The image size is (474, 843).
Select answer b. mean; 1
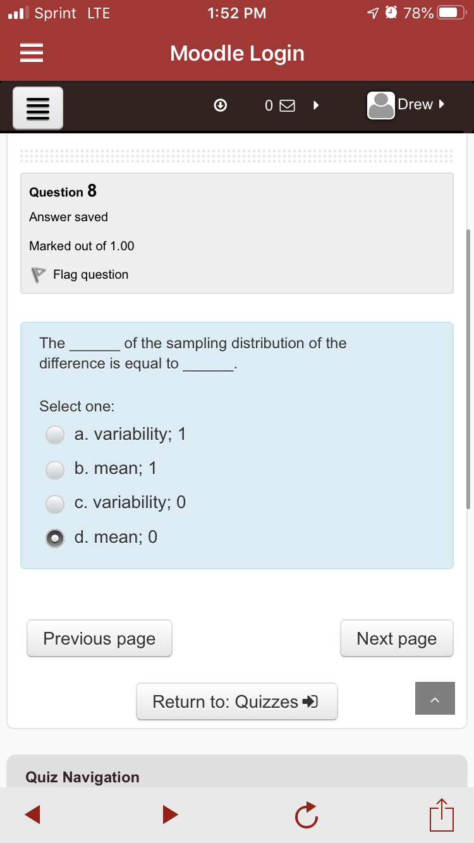(56, 469)
